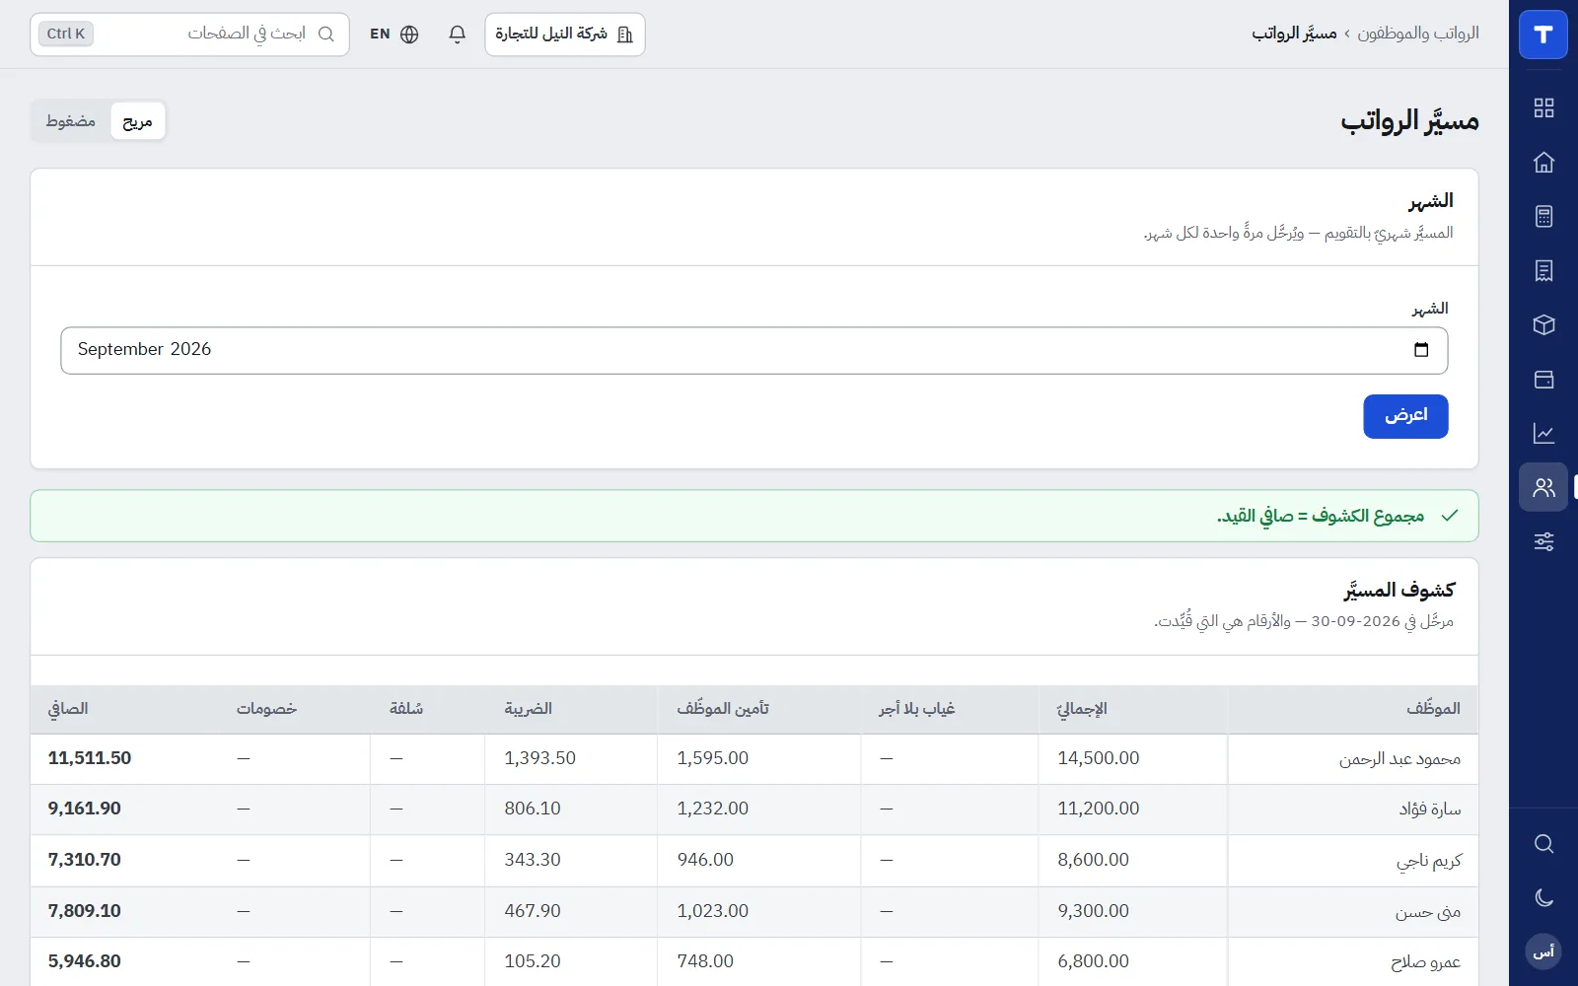This screenshot has width=1578, height=986.
Task: Click insurance value 1,023.00
Action: (712, 911)
